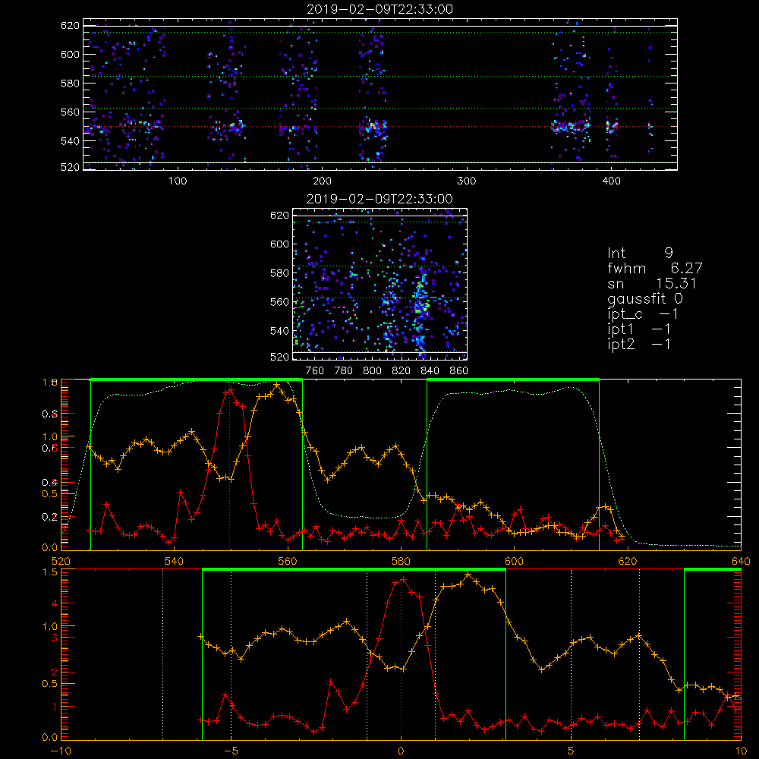Click the small middle spectrogram image
The height and width of the screenshot is (759, 759).
point(380,284)
